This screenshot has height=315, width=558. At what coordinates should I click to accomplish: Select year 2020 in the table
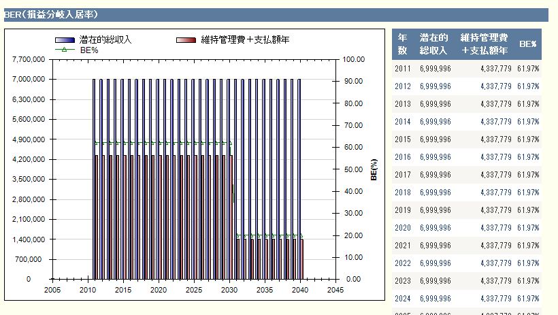[402, 228]
